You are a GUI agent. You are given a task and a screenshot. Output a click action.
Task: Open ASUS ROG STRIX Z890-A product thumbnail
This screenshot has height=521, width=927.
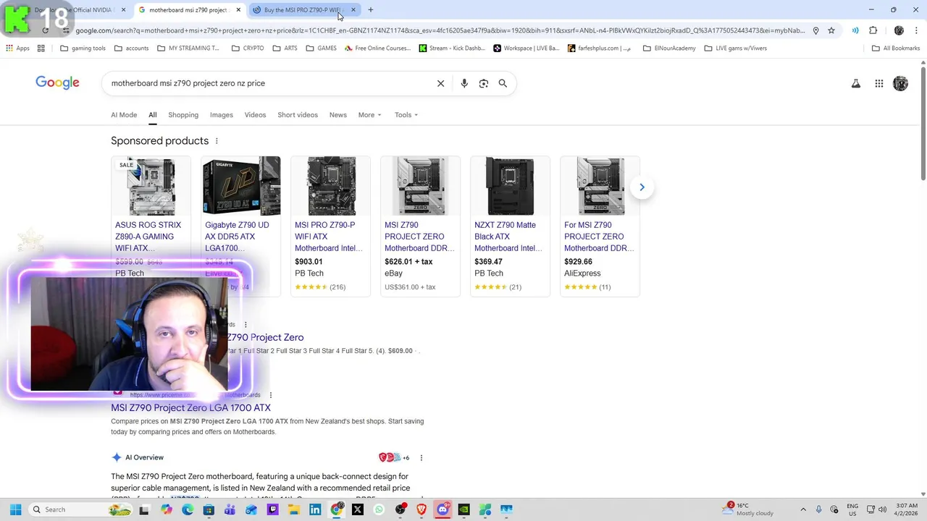(151, 187)
